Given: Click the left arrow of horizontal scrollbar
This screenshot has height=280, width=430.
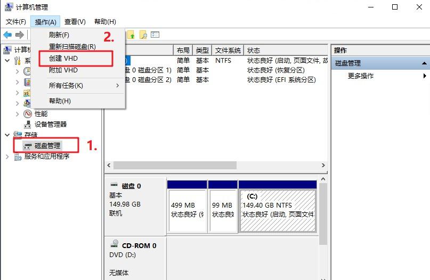Looking at the screenshot, I should tap(109, 165).
